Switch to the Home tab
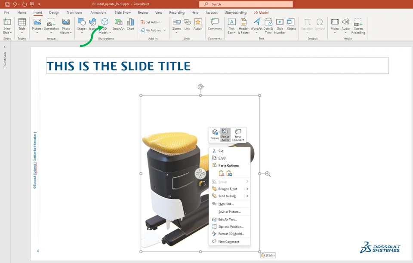The width and height of the screenshot is (413, 263). 22,12
